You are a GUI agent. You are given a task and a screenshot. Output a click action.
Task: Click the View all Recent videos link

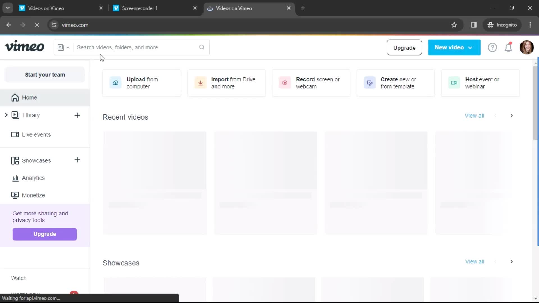point(475,115)
